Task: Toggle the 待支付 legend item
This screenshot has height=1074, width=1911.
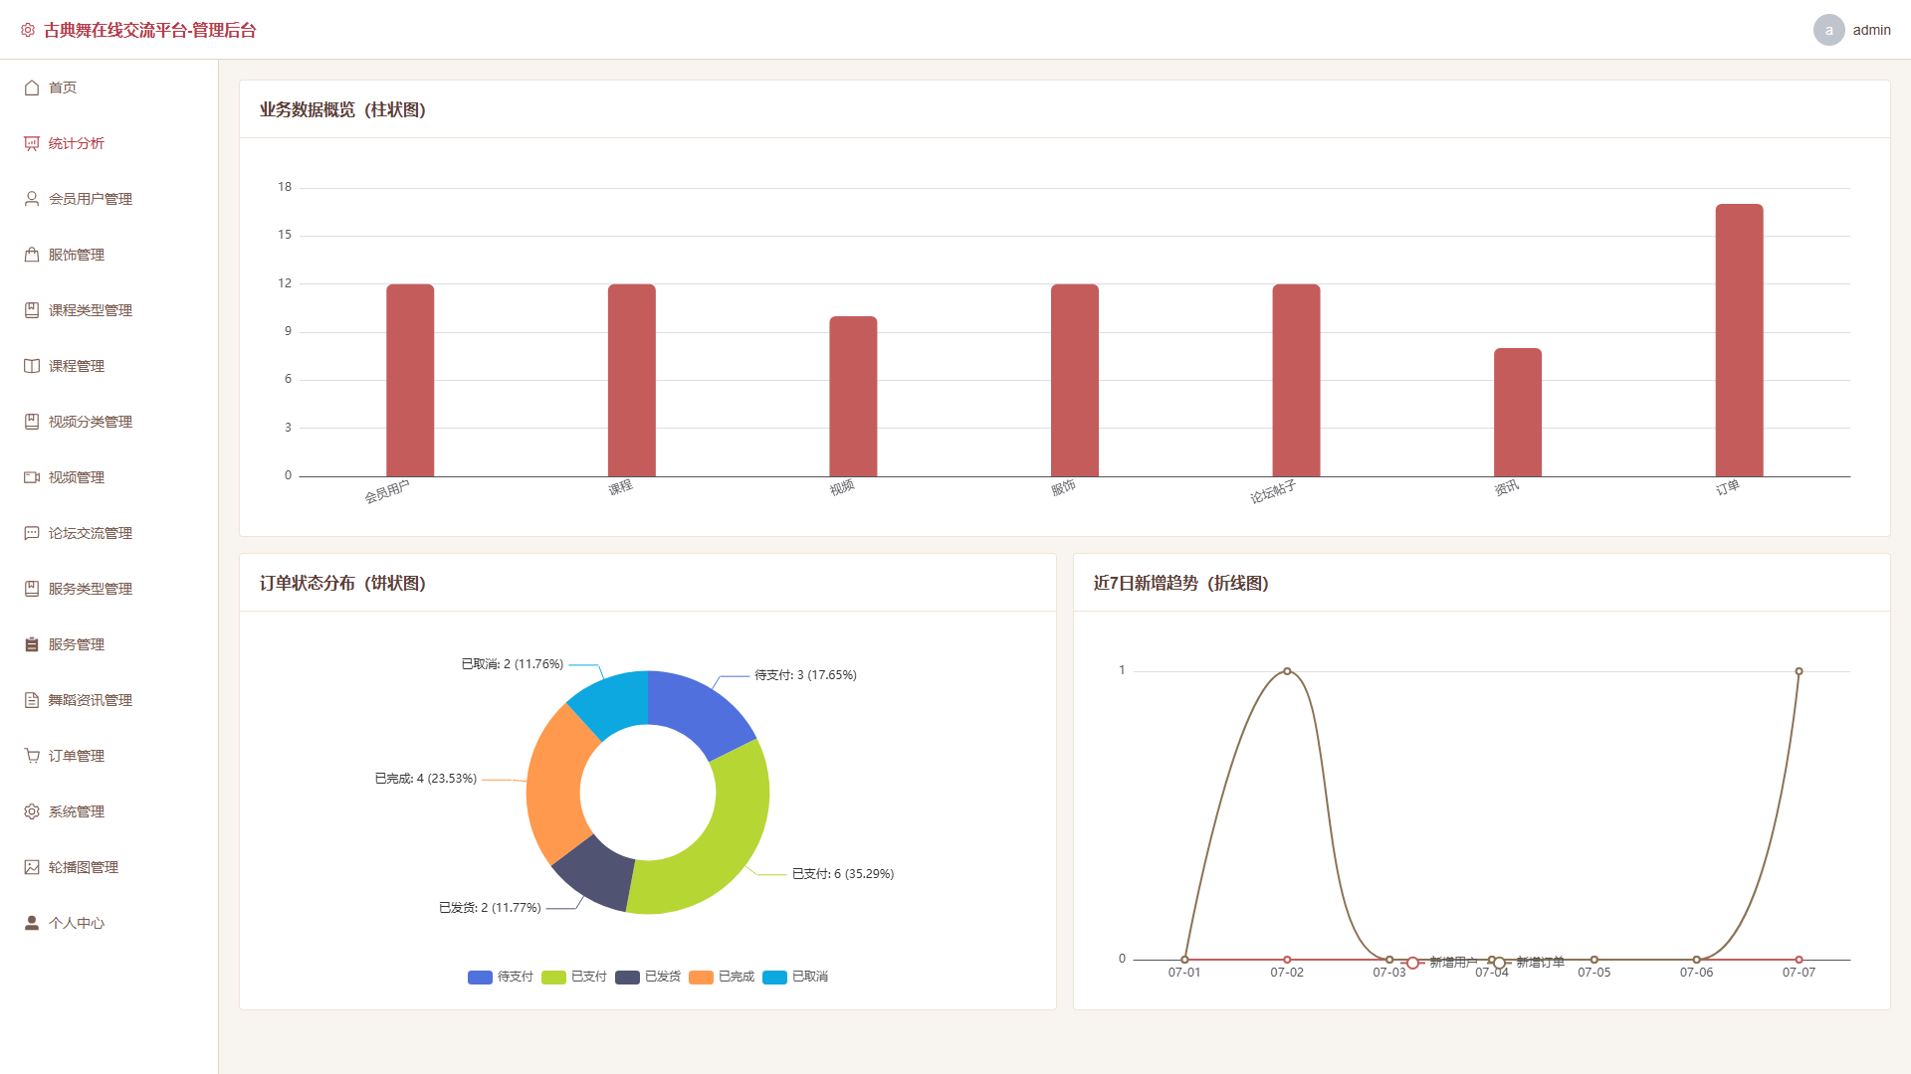Action: click(x=501, y=977)
